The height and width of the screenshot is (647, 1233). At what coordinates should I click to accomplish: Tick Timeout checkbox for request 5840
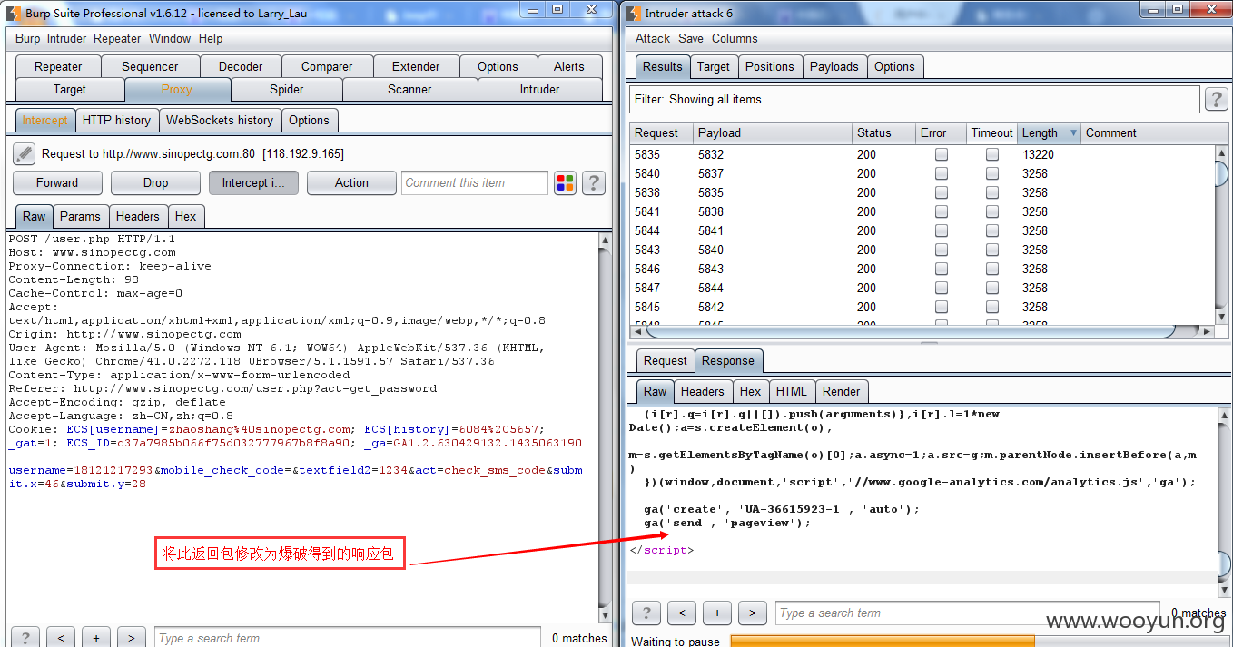(992, 173)
